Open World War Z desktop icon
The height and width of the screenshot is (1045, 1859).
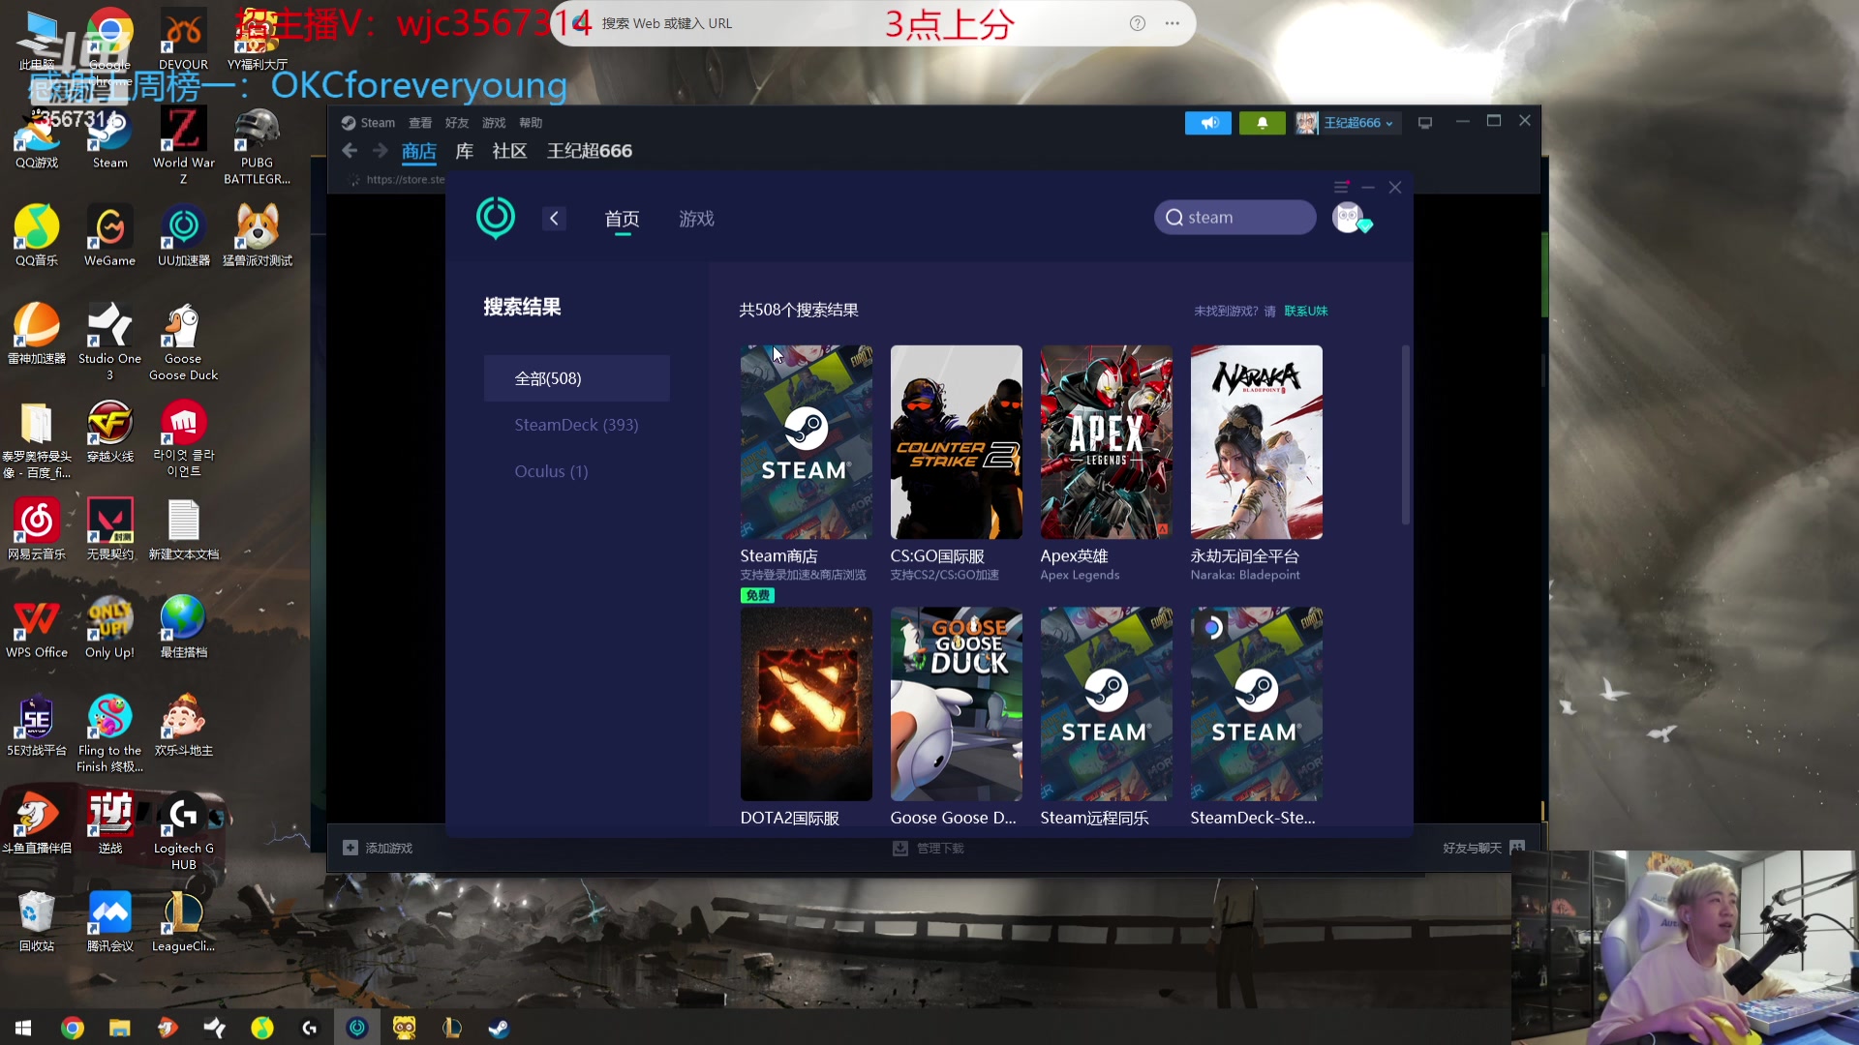183,144
